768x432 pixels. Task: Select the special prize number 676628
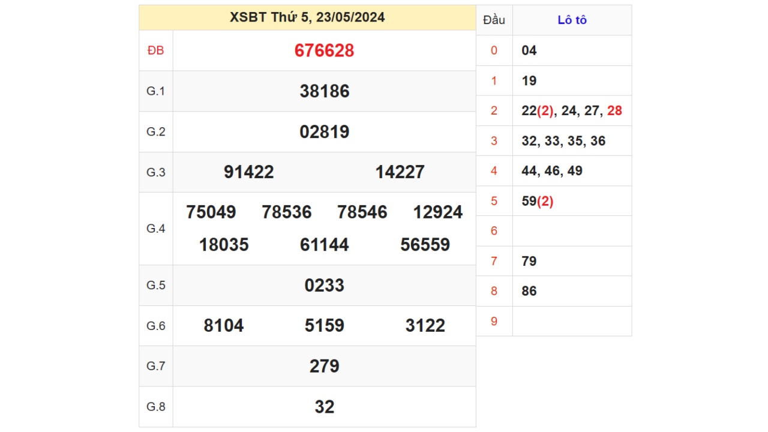[x=324, y=50]
